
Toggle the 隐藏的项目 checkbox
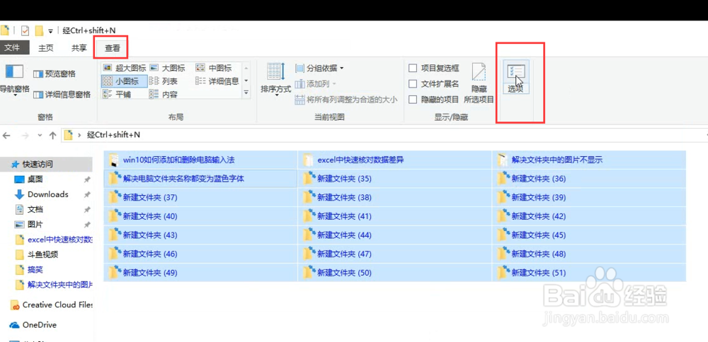[x=412, y=100]
